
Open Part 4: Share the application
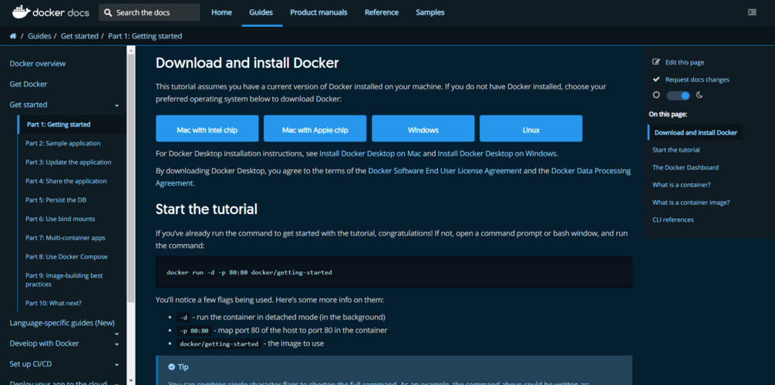click(x=66, y=181)
